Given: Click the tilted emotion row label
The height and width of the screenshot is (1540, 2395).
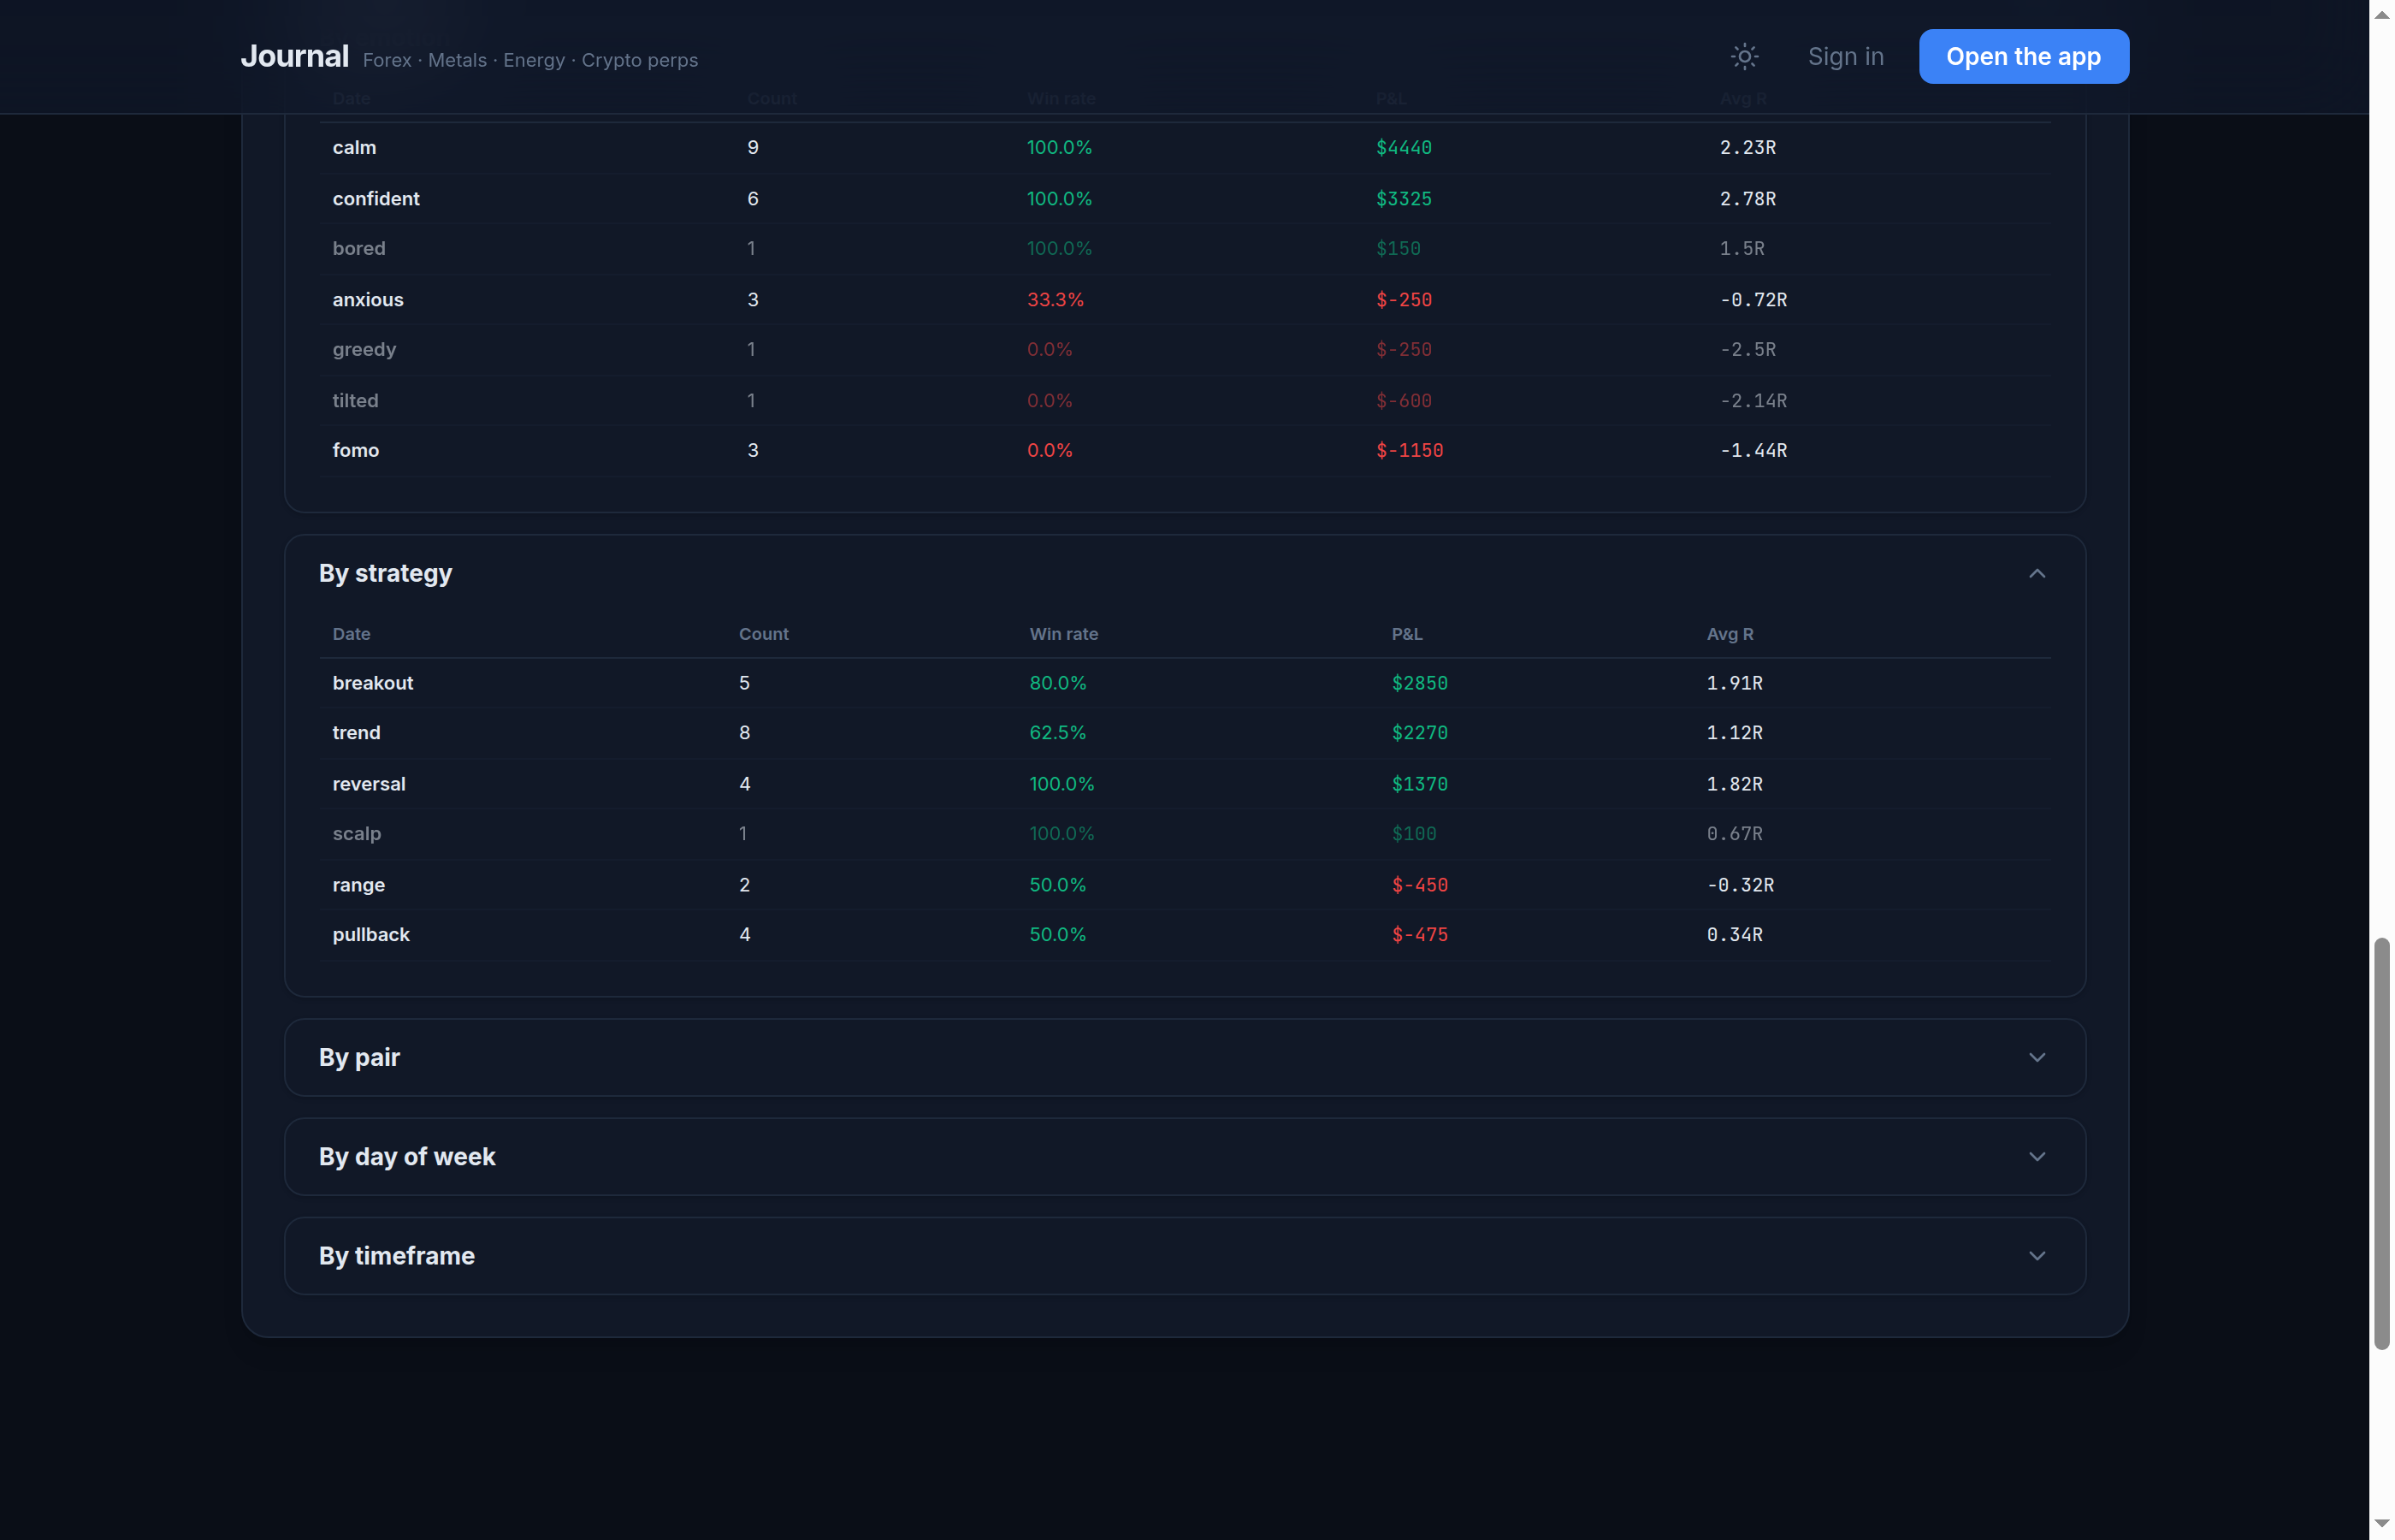Looking at the screenshot, I should [356, 401].
